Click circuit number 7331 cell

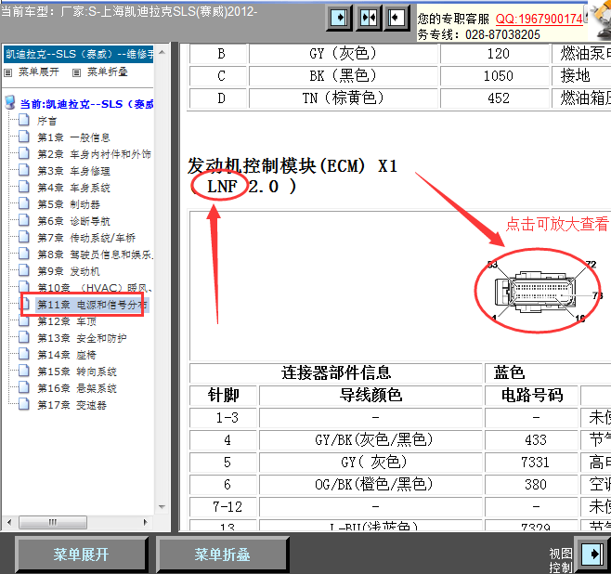[x=531, y=463]
